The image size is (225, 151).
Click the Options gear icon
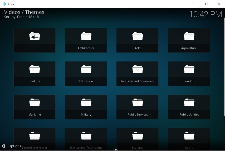pos(4,146)
